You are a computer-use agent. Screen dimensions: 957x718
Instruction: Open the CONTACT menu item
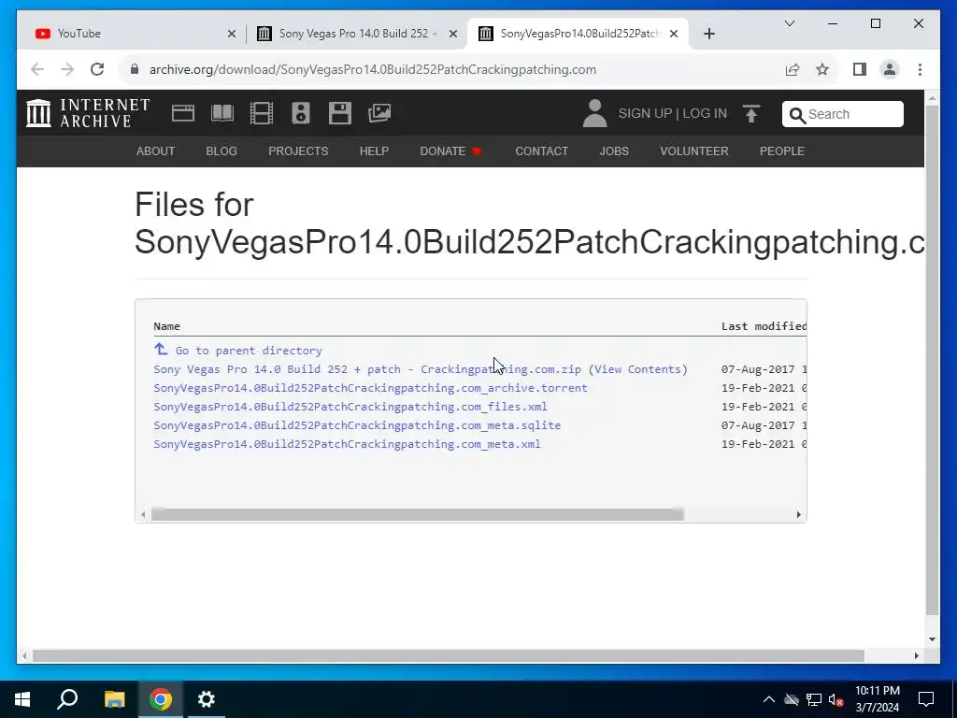pyautogui.click(x=542, y=151)
